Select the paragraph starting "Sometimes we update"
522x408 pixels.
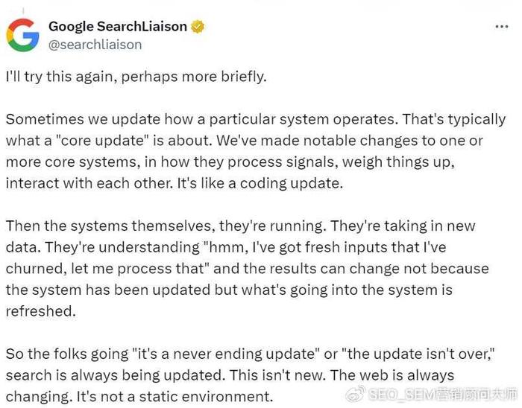(x=256, y=151)
